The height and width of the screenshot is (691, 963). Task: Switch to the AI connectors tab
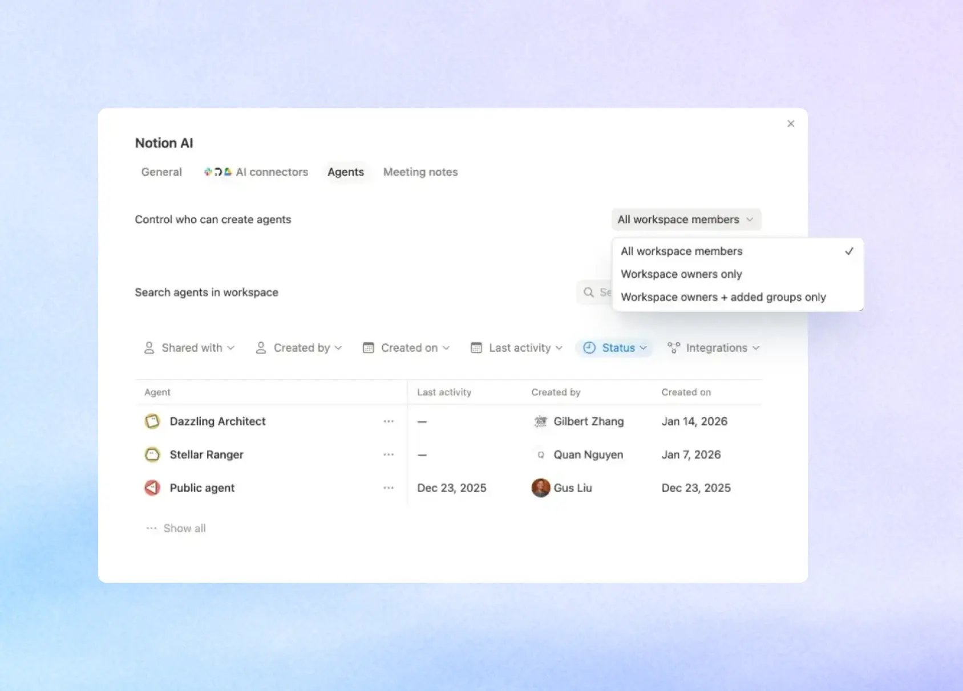[256, 172]
